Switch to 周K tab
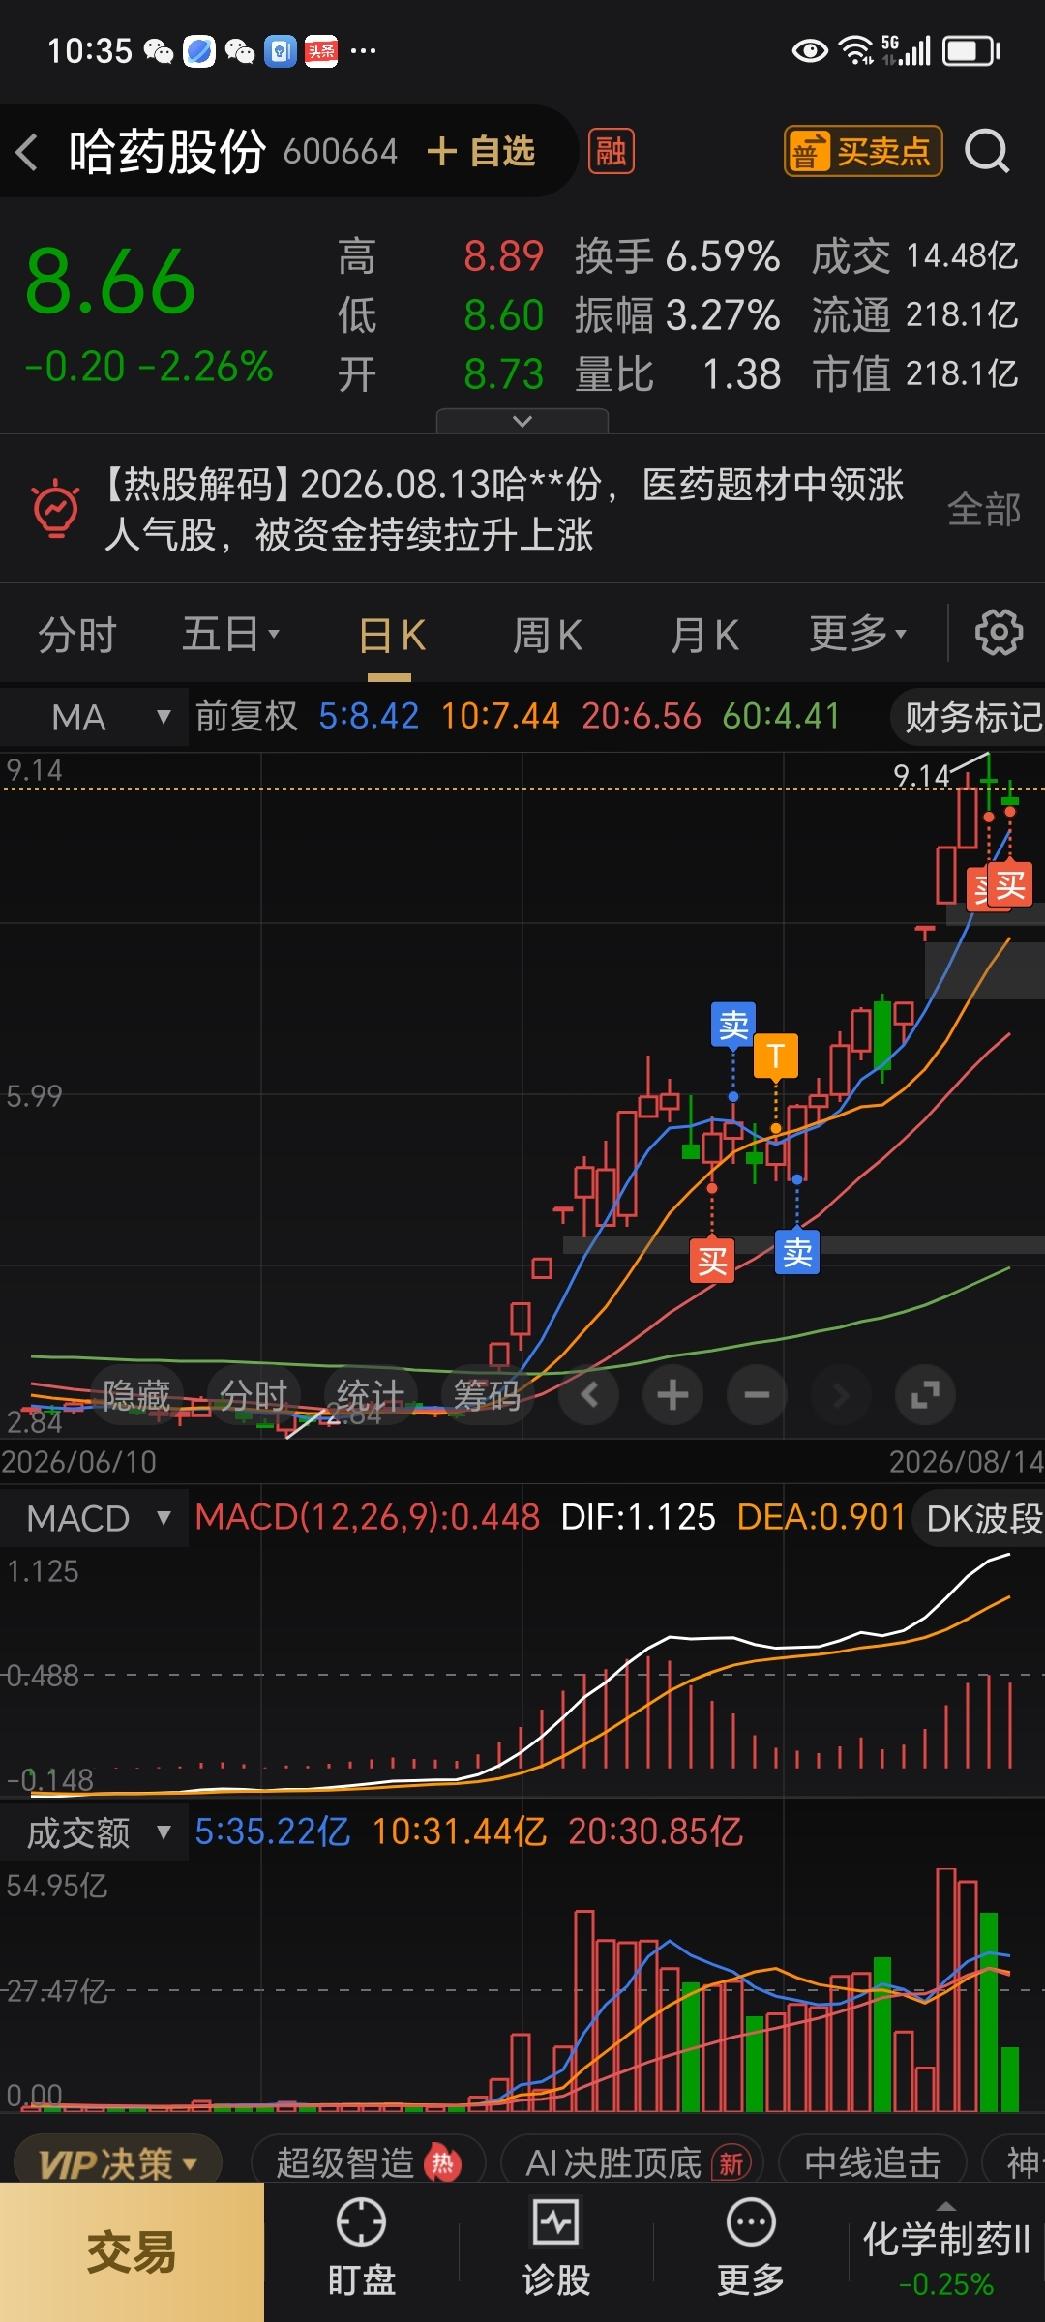This screenshot has height=2322, width=1045. coord(548,635)
